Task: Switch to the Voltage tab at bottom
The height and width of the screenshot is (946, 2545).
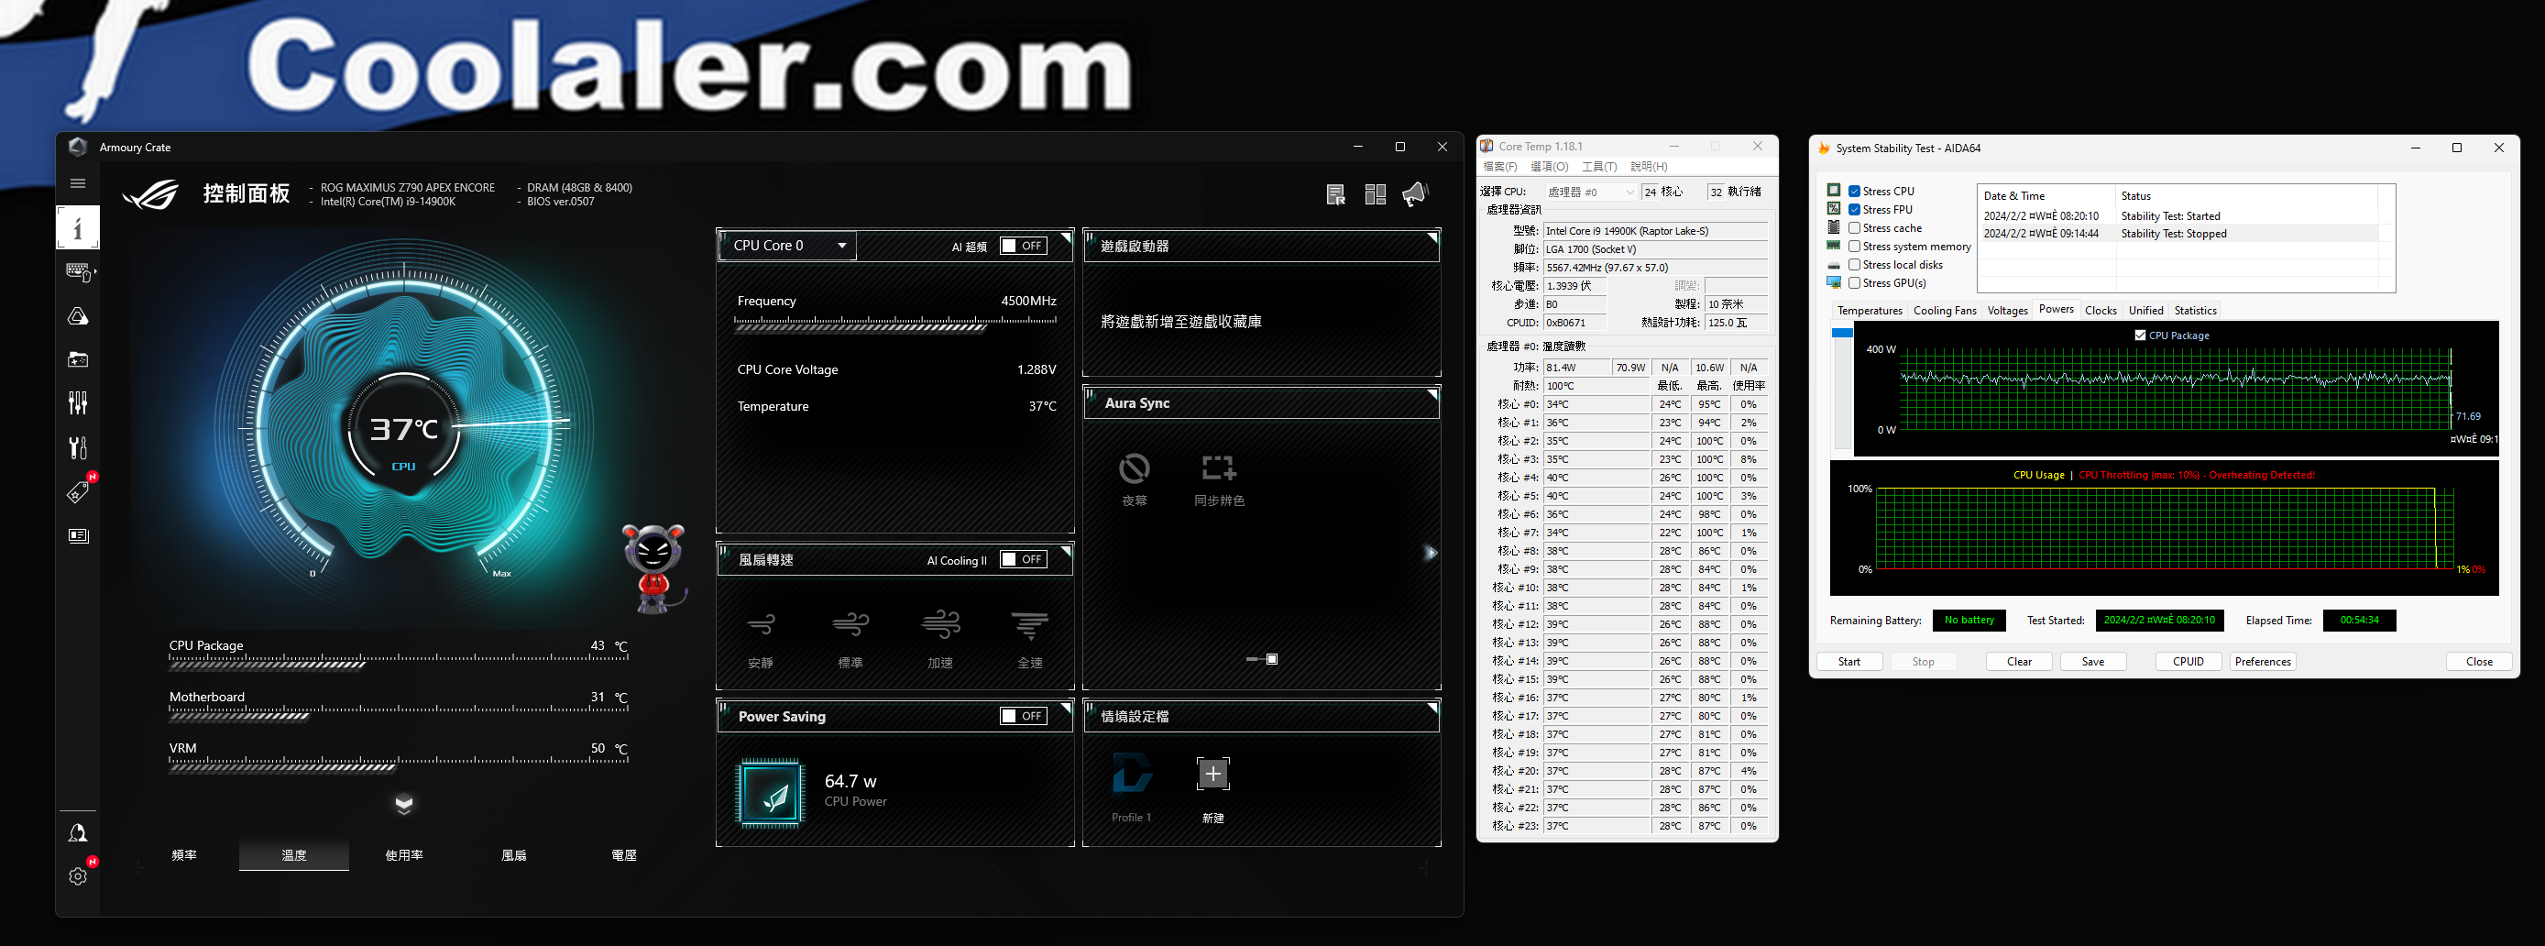Action: click(623, 855)
